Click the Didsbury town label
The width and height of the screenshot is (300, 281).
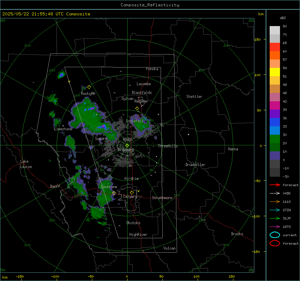(x=126, y=150)
